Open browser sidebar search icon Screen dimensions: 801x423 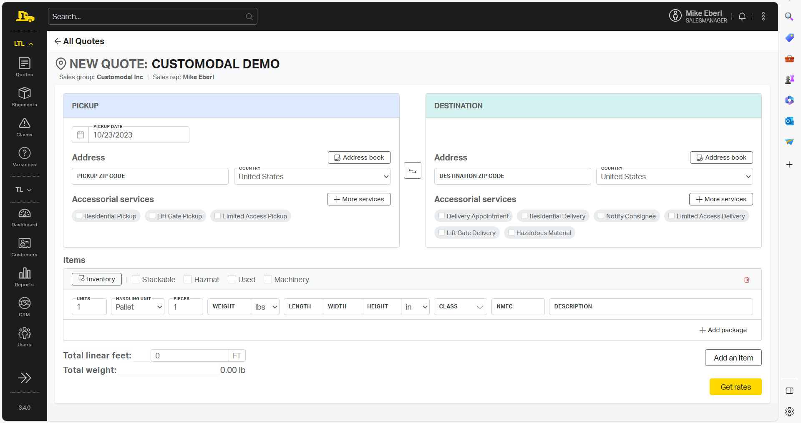(789, 17)
